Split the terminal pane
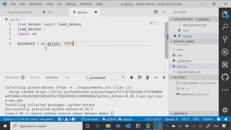 pos(140,78)
